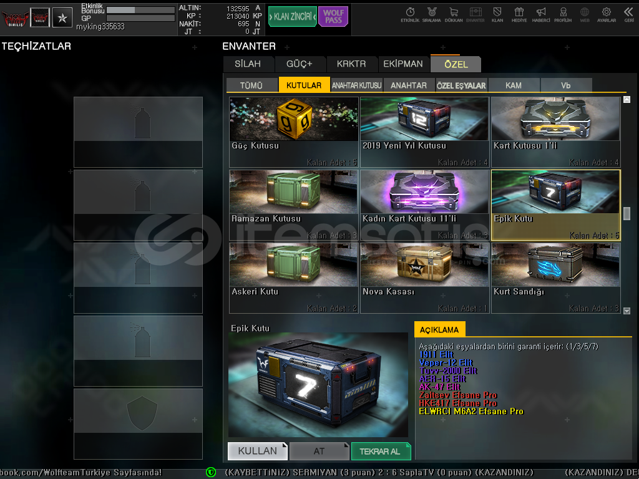Select the ANAHTAR KUTUSU sub-tab
The height and width of the screenshot is (479, 639).
pyautogui.click(x=356, y=85)
